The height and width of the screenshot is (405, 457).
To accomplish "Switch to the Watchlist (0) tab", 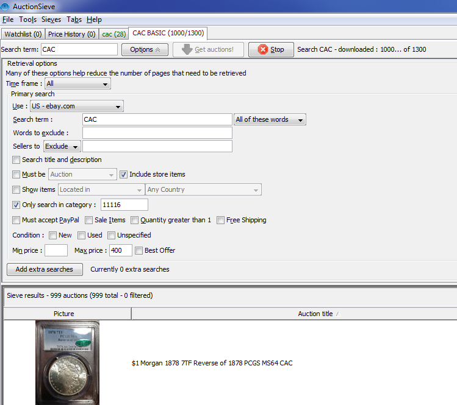I will (x=23, y=34).
